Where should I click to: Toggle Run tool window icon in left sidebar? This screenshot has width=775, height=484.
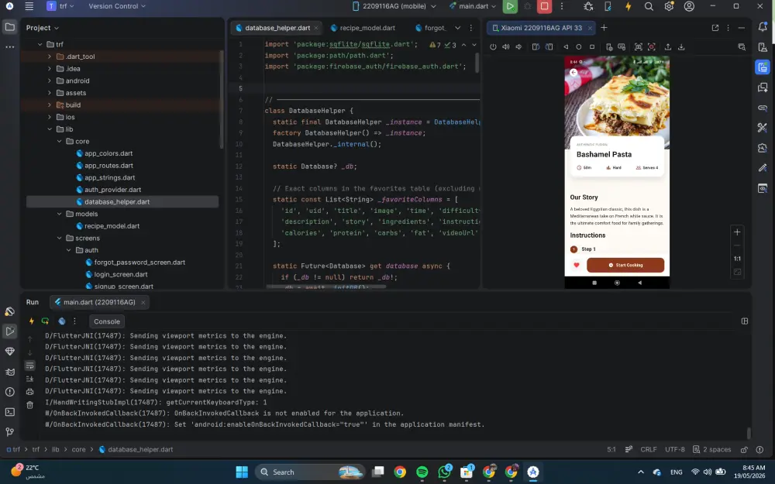[x=9, y=331]
